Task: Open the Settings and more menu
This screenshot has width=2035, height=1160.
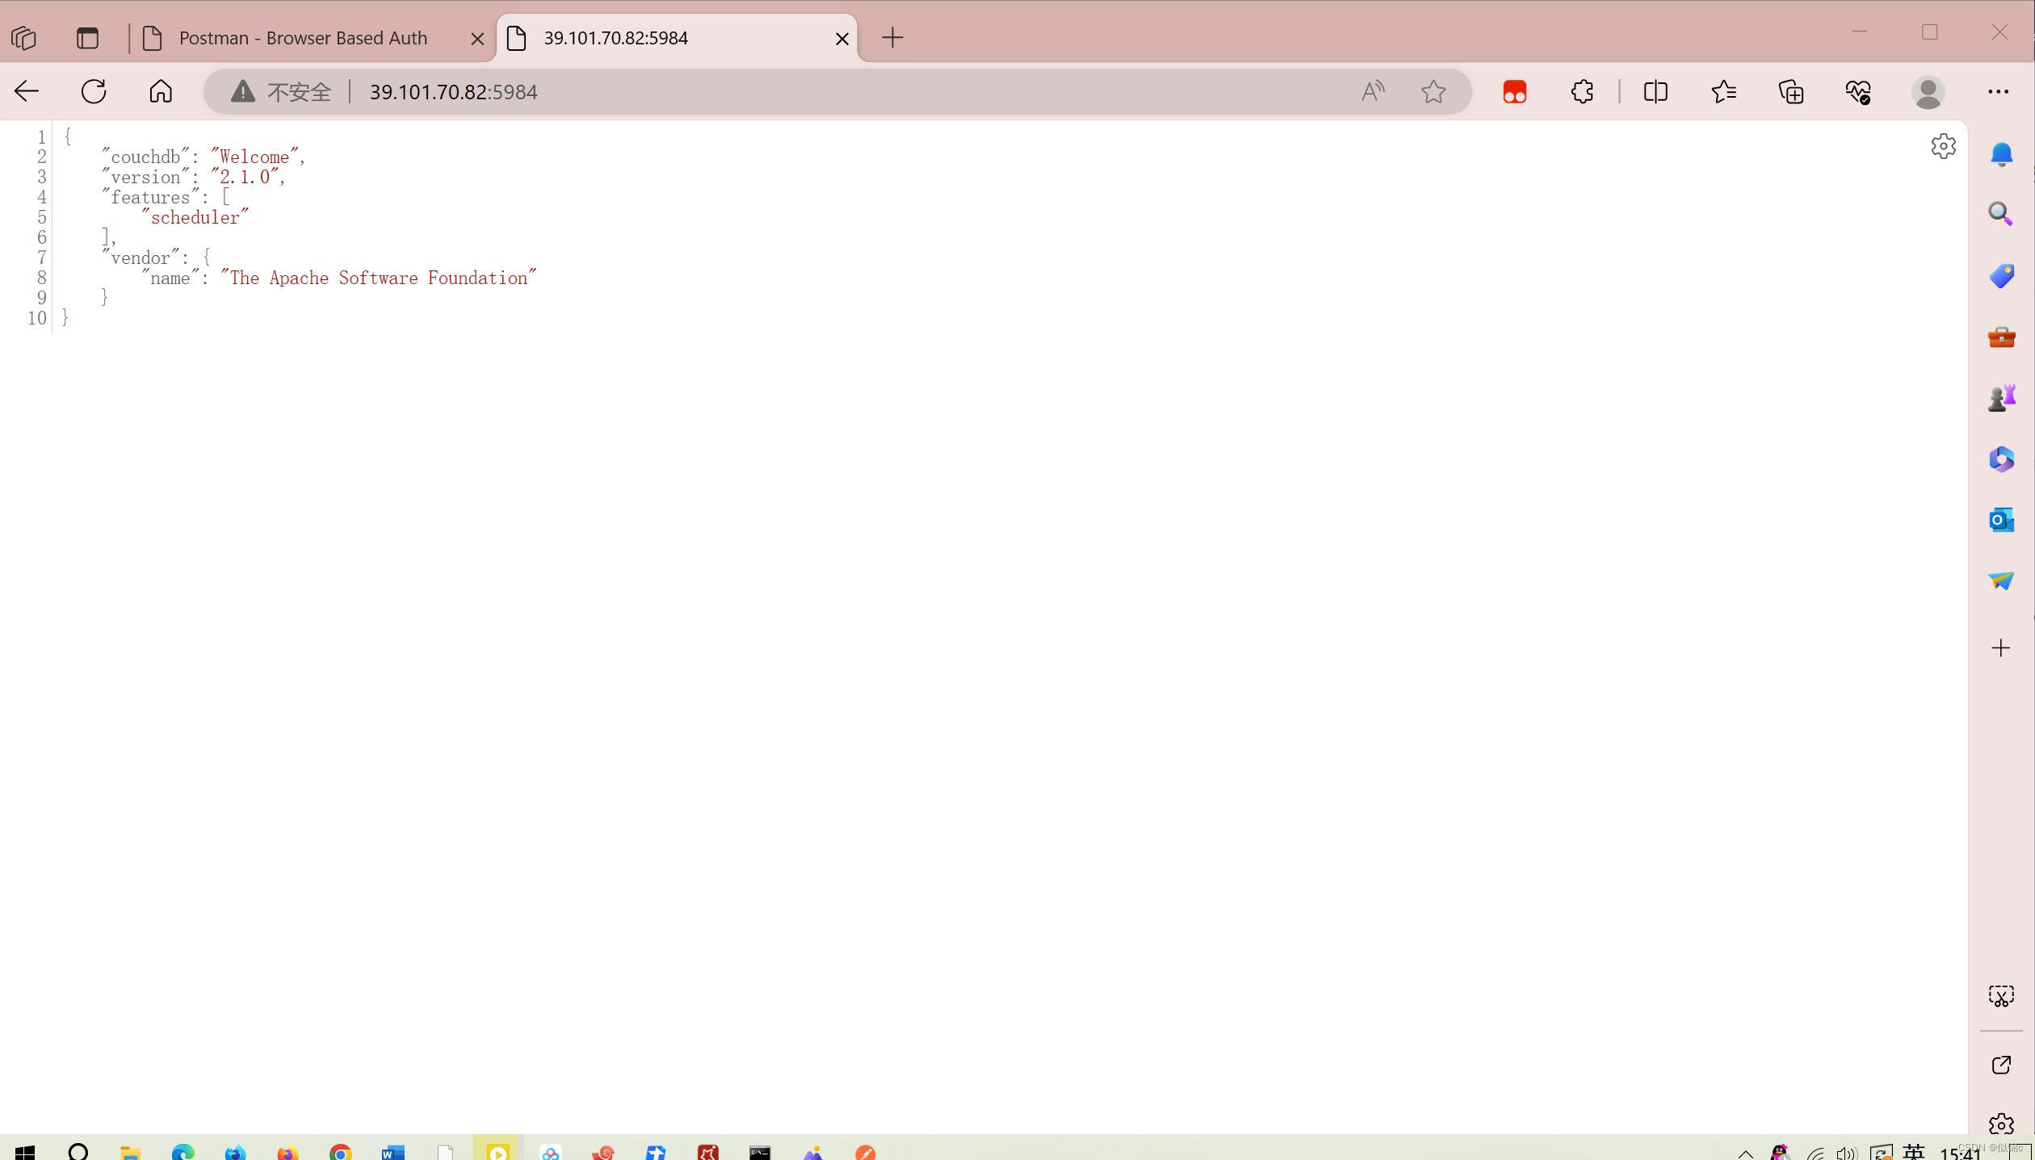Action: (1998, 91)
